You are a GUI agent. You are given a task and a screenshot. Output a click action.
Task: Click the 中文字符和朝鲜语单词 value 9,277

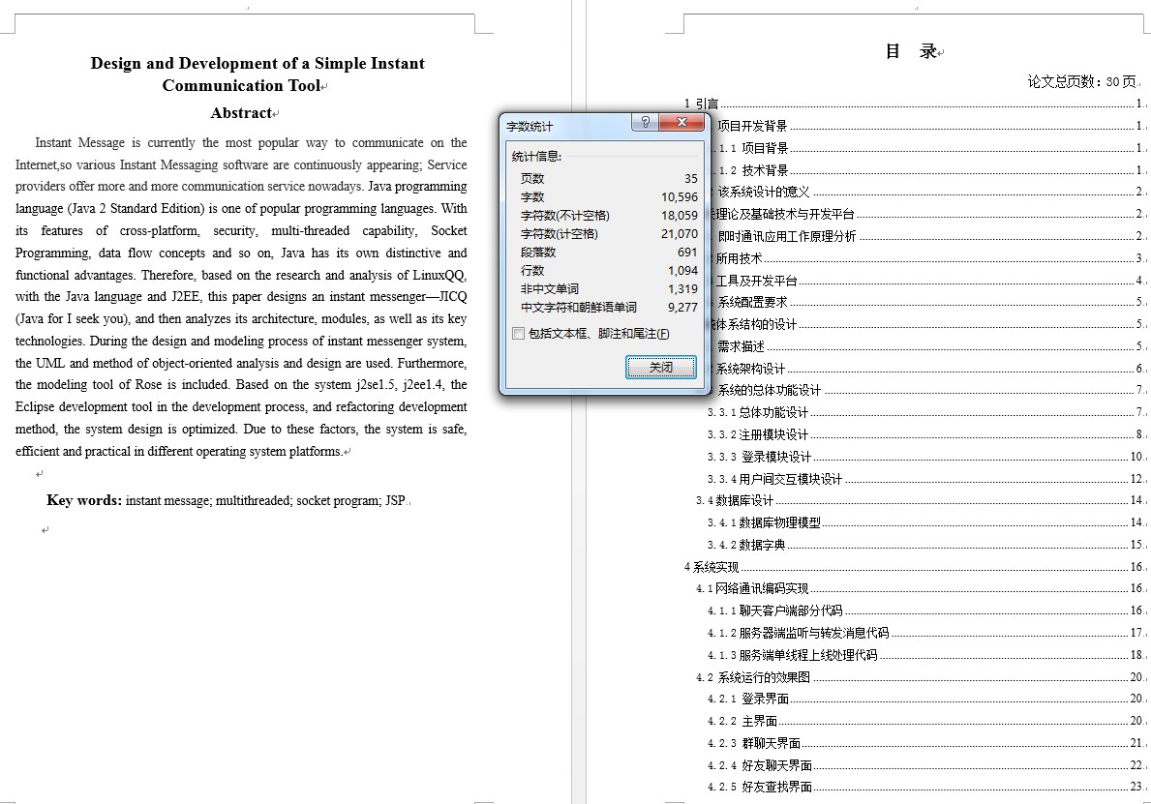click(x=682, y=307)
